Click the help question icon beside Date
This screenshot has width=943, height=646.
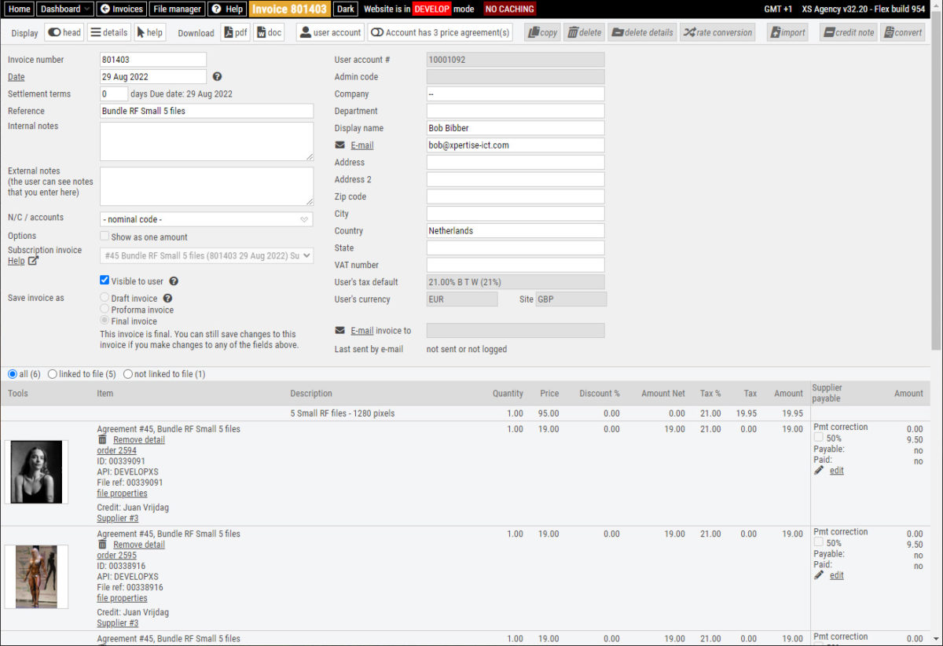[218, 77]
